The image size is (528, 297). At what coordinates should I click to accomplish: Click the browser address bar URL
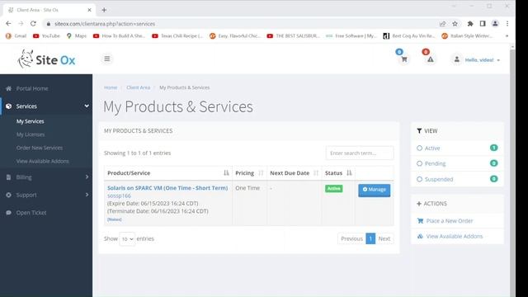(x=105, y=24)
